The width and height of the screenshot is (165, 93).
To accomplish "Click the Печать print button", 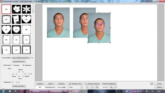I will (x=159, y=84).
